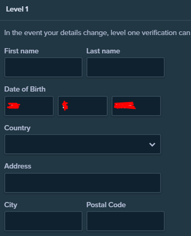Click the Address label text

point(18,166)
